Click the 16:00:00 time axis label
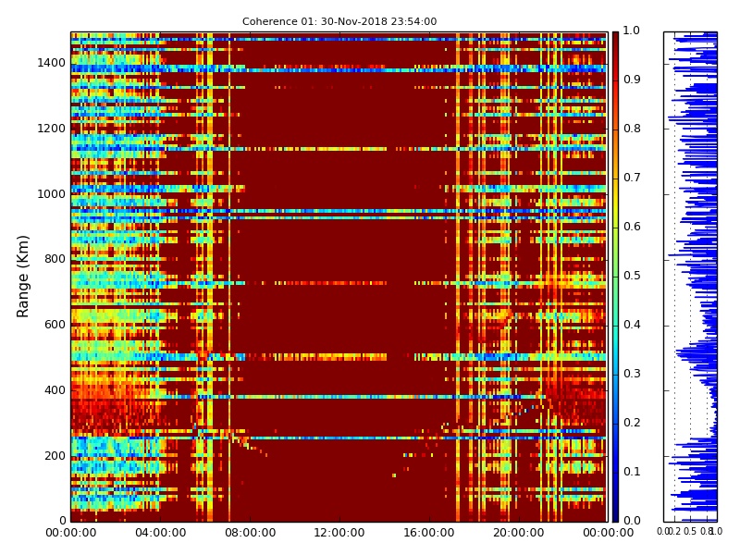This screenshot has height=555, width=740. (429, 533)
